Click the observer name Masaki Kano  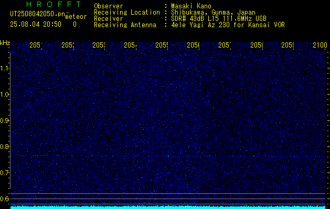191,6
